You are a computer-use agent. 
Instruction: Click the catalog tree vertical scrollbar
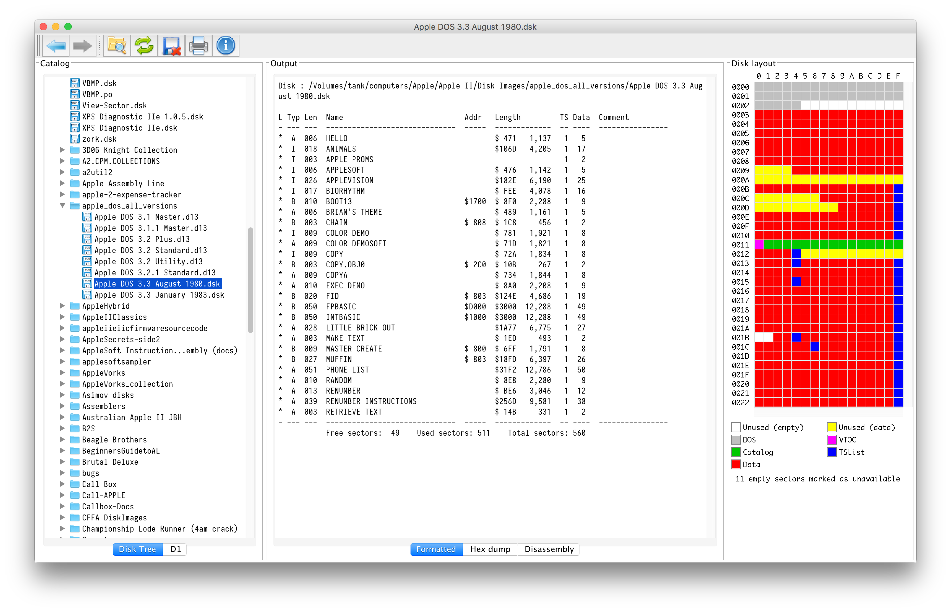(x=250, y=280)
